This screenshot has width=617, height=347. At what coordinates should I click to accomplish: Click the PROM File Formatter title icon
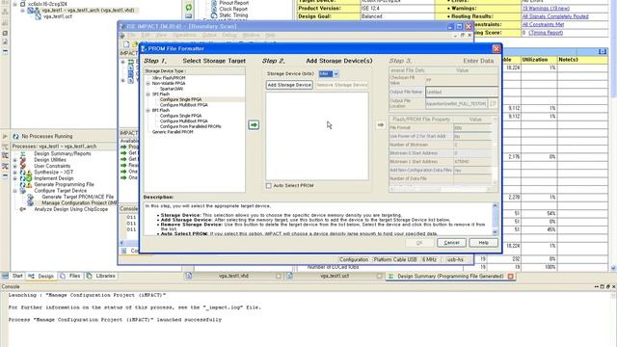pyautogui.click(x=144, y=49)
